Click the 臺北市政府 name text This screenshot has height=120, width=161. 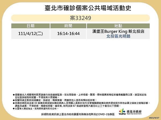click(x=134, y=111)
